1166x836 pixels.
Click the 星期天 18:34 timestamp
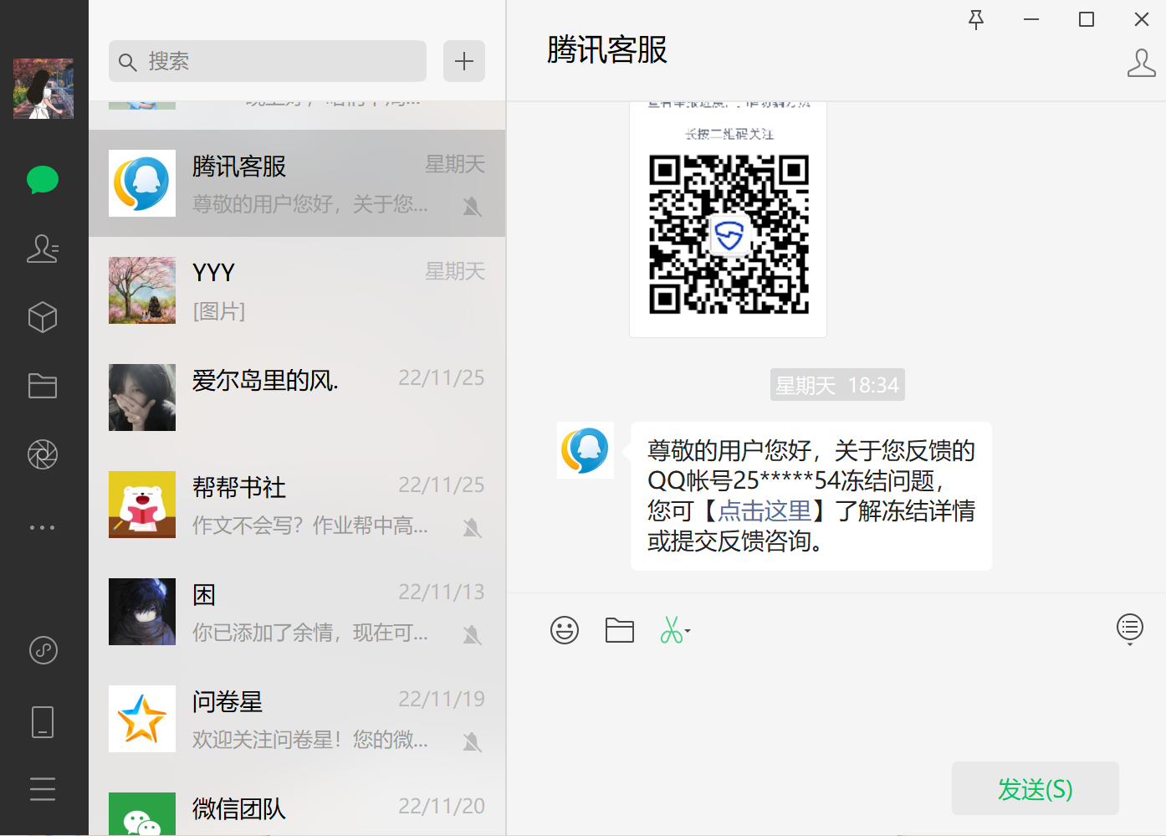tap(837, 385)
